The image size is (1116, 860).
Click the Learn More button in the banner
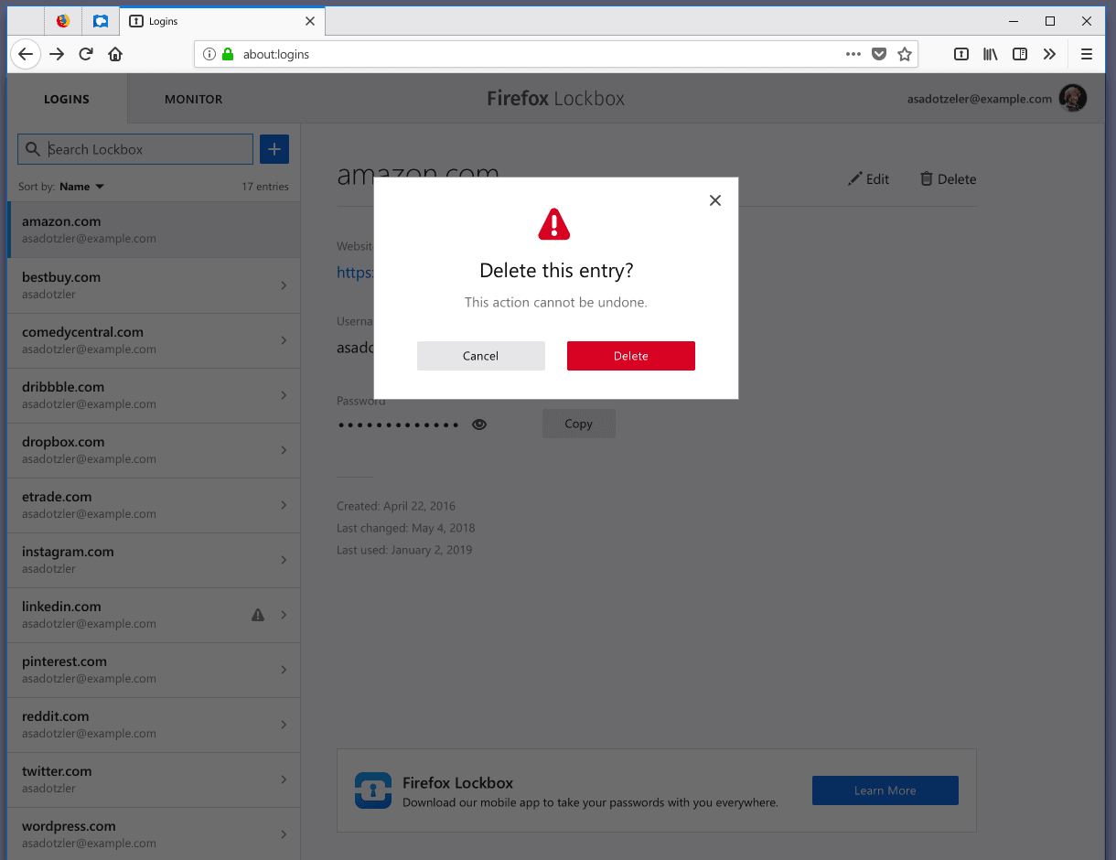tap(885, 790)
